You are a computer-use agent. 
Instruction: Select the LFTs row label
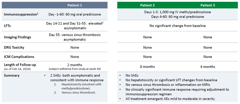[x=8, y=26]
